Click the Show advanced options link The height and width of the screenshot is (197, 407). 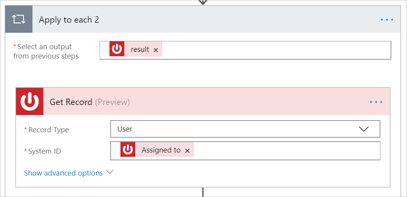tap(63, 173)
